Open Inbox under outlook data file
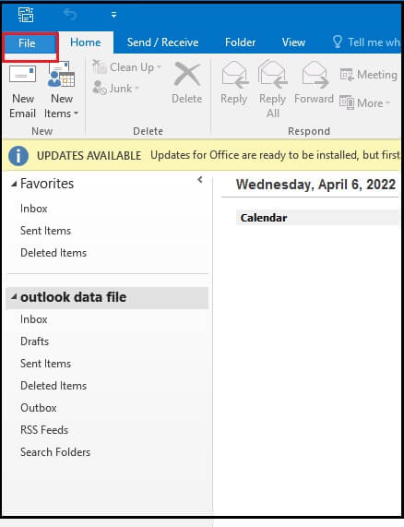This screenshot has height=527, width=404. click(33, 319)
